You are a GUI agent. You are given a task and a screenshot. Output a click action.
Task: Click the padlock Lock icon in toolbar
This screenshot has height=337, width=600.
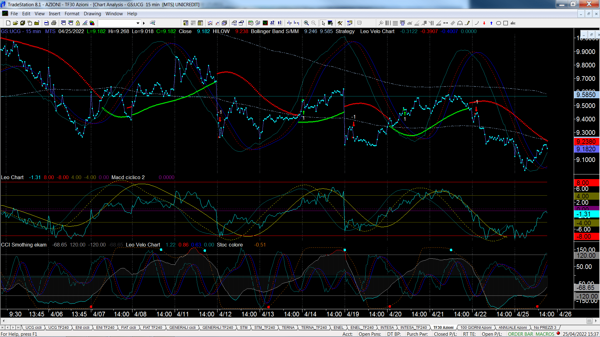pyautogui.click(x=78, y=23)
